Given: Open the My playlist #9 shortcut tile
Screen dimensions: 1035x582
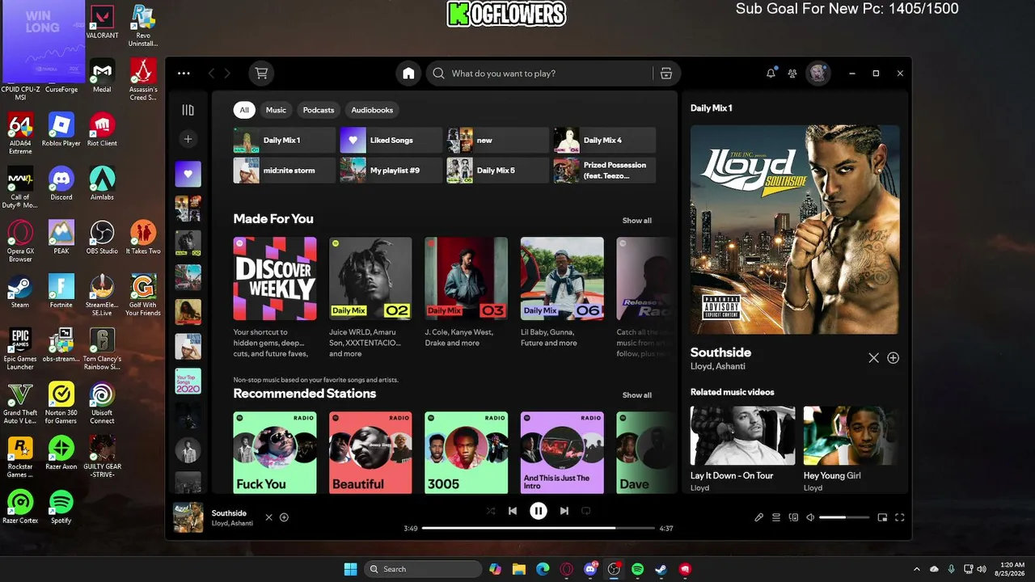Looking at the screenshot, I should [391, 171].
